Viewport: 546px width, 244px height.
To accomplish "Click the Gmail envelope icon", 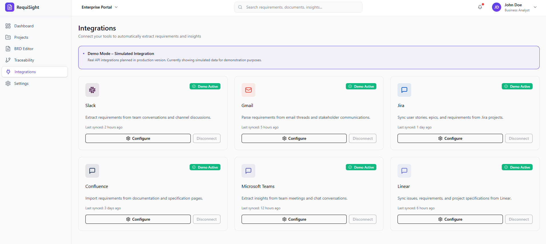I will coord(248,90).
